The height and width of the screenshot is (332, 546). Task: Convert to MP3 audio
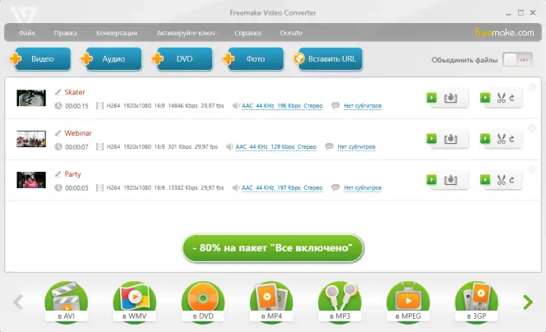click(340, 302)
